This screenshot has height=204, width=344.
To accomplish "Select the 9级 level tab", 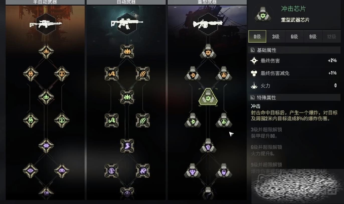I will click(313, 37).
